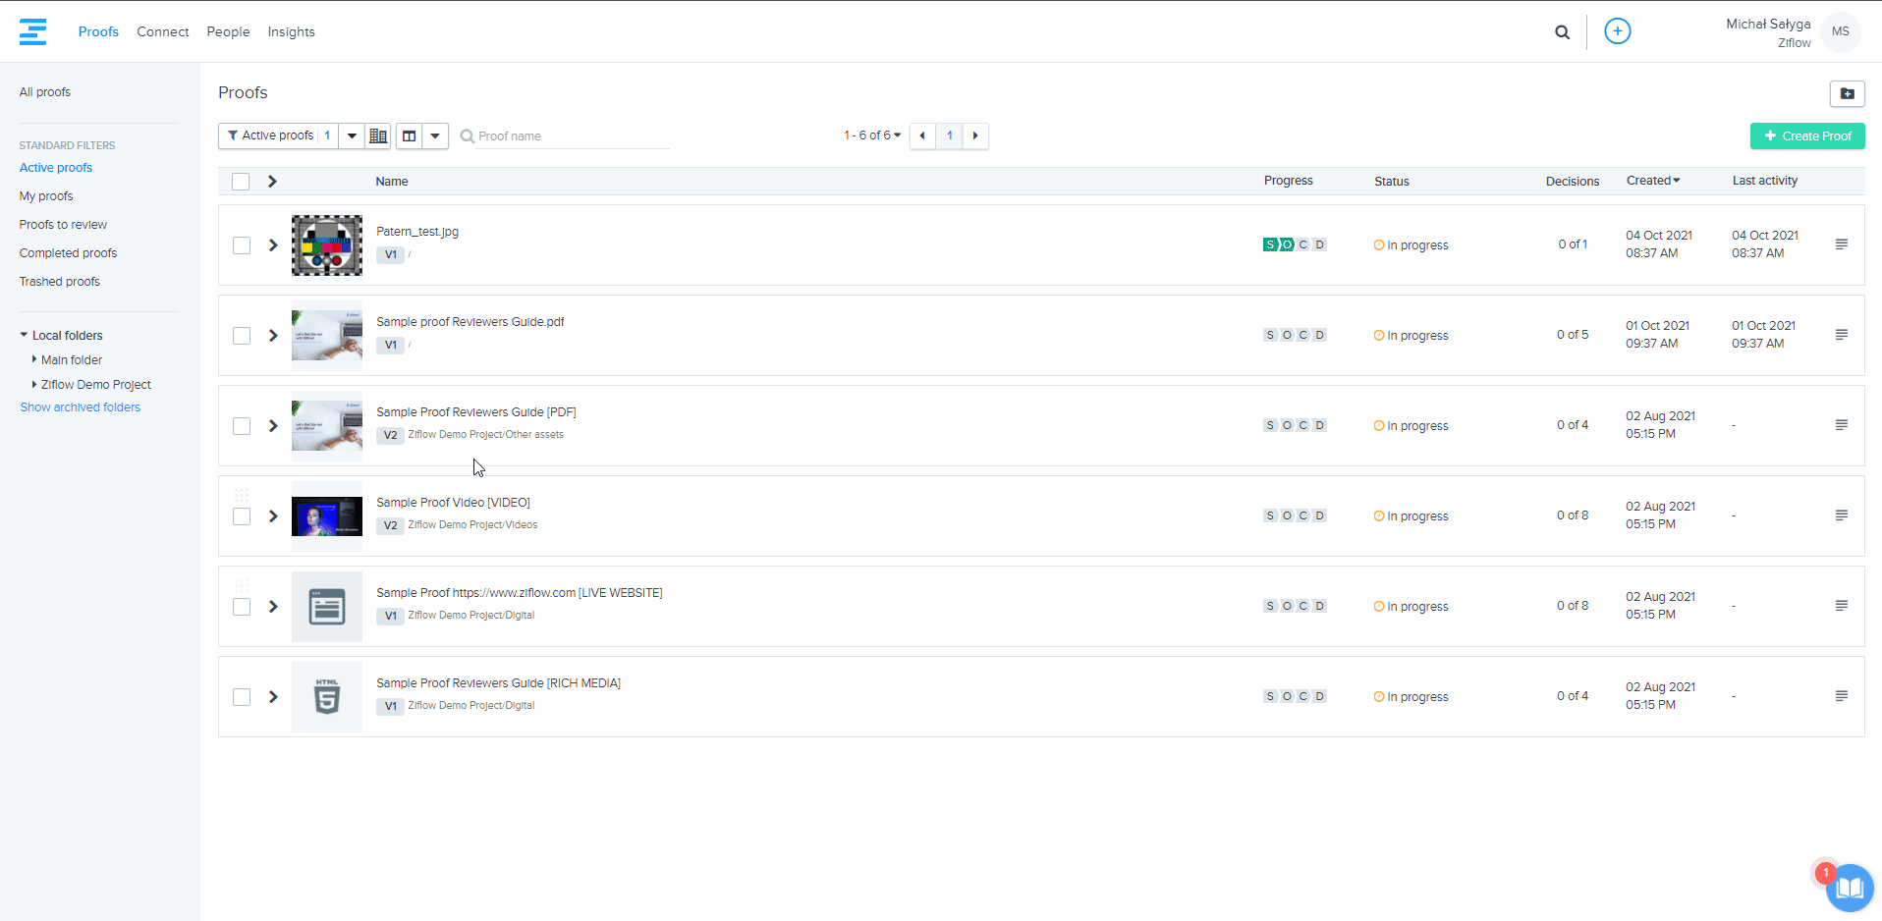Open the Sample Proof Video row menu icon
The width and height of the screenshot is (1882, 921).
click(1841, 515)
